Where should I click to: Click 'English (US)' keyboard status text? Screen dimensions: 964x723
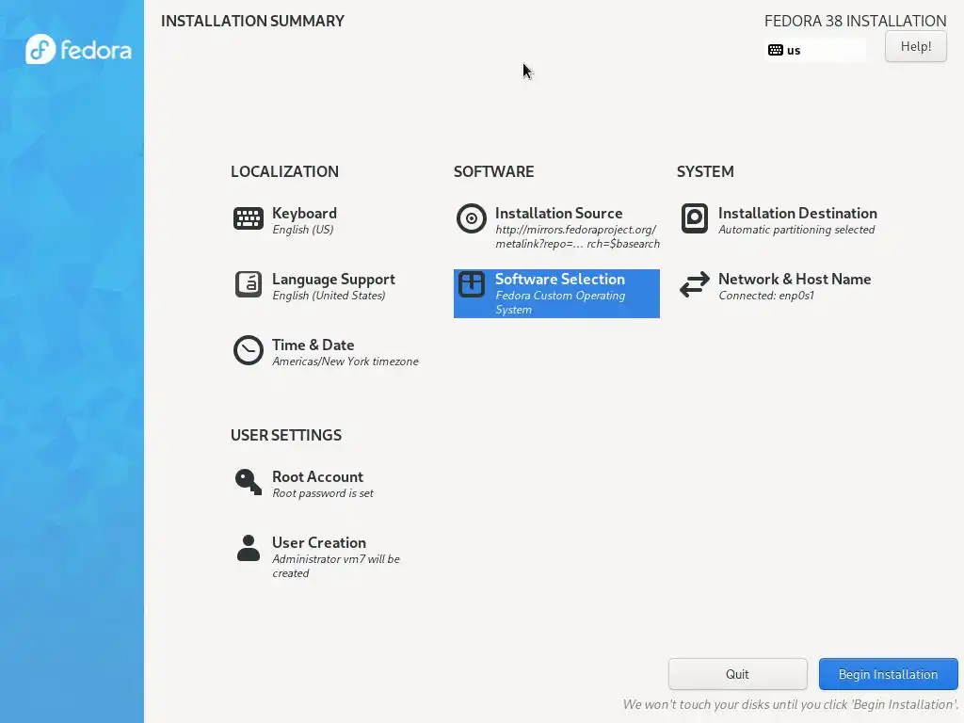coord(303,230)
